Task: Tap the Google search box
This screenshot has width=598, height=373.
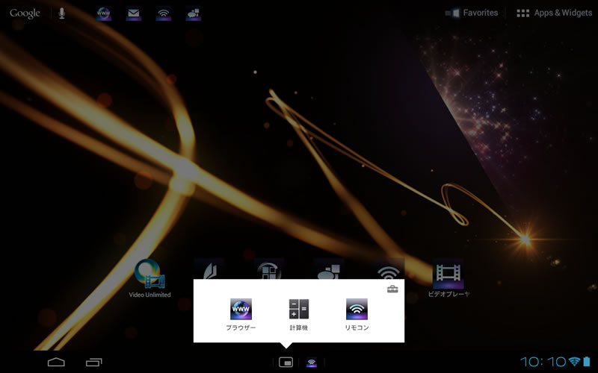Action: [25, 13]
